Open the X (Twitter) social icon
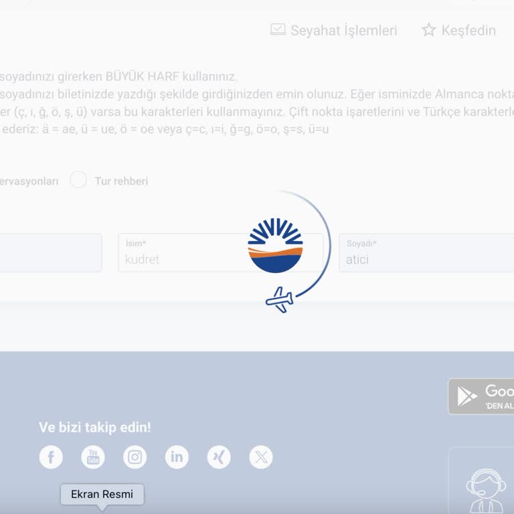This screenshot has height=514, width=514. [x=260, y=457]
